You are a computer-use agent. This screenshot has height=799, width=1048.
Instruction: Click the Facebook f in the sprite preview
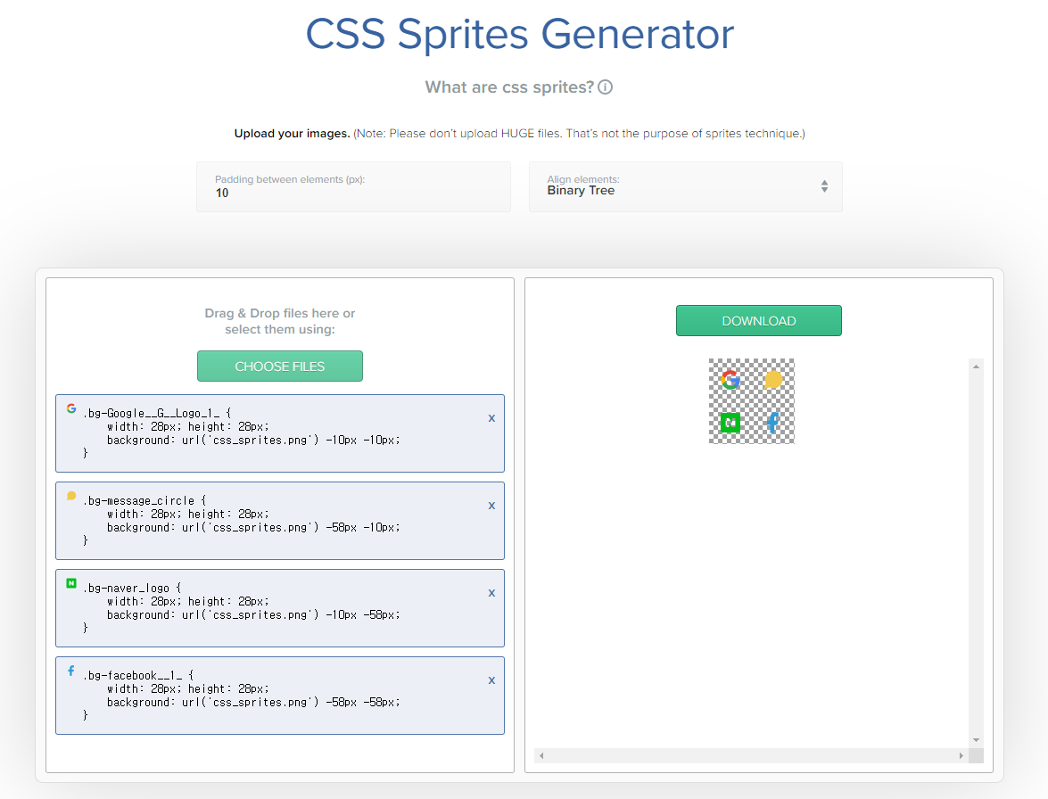[x=773, y=423]
